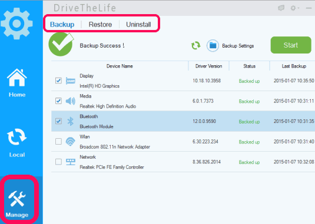Open the feedback message icon in title bar

pos(281,8)
